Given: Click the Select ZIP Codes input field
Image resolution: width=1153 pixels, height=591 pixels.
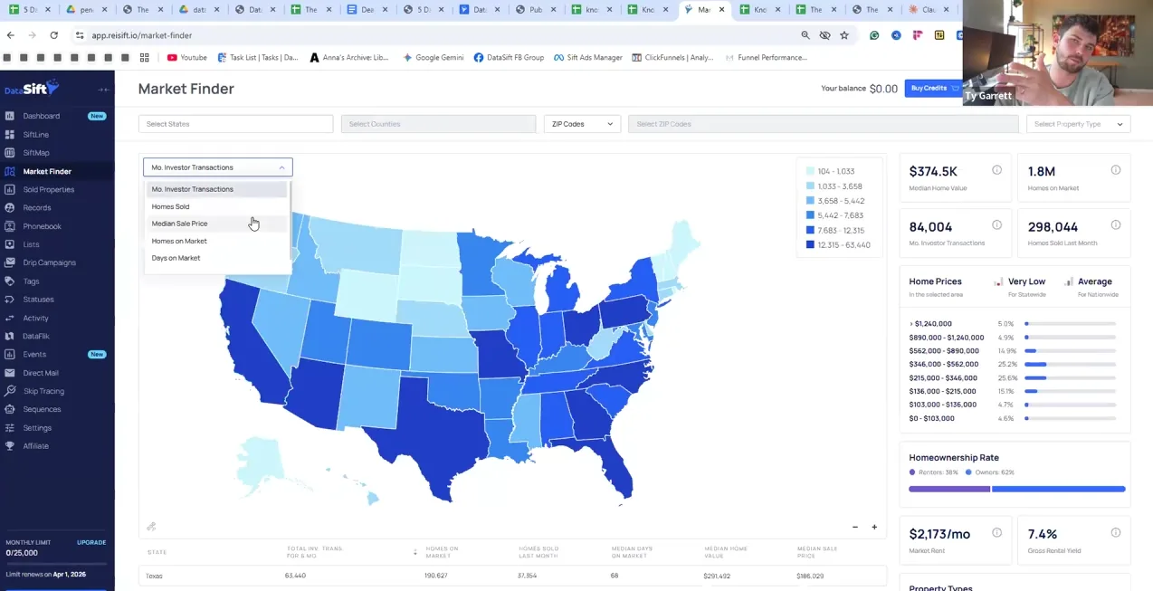Looking at the screenshot, I should (823, 124).
